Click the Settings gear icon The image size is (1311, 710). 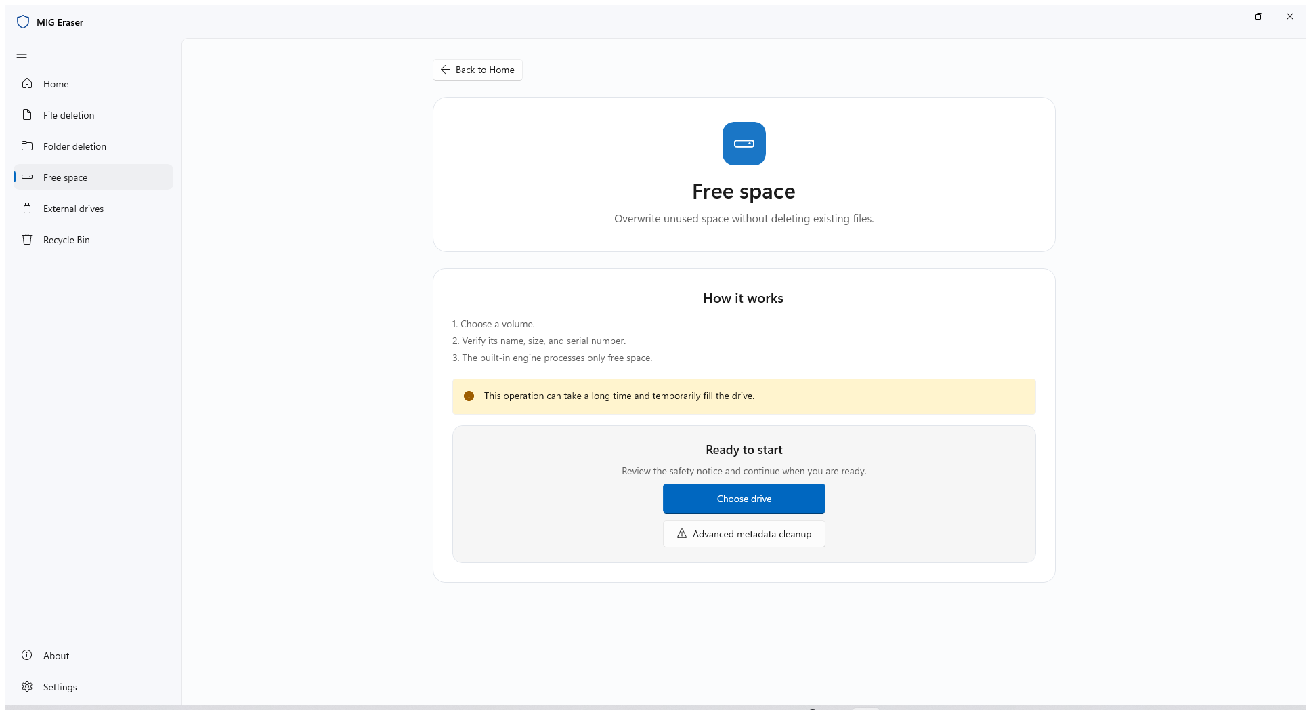click(27, 686)
